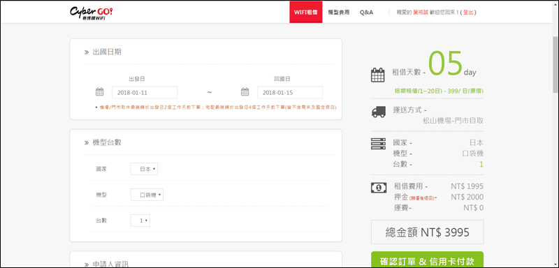Click the server stack icon beside 國家
This screenshot has width=559, height=268.
pos(378,144)
